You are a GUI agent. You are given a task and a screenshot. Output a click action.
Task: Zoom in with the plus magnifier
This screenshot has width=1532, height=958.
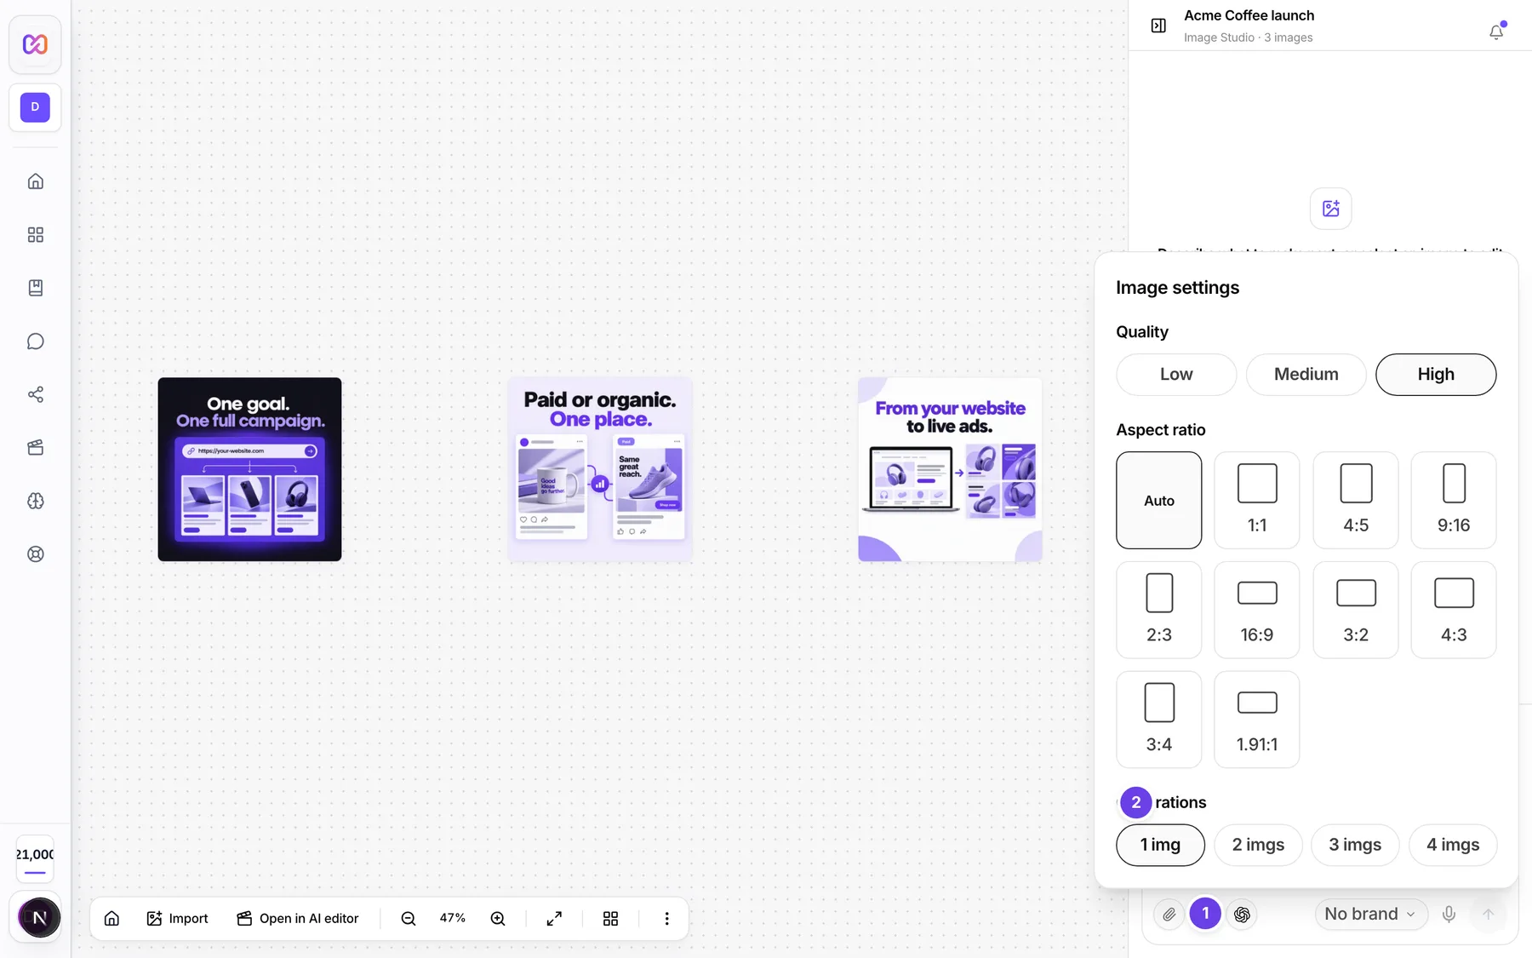(498, 918)
